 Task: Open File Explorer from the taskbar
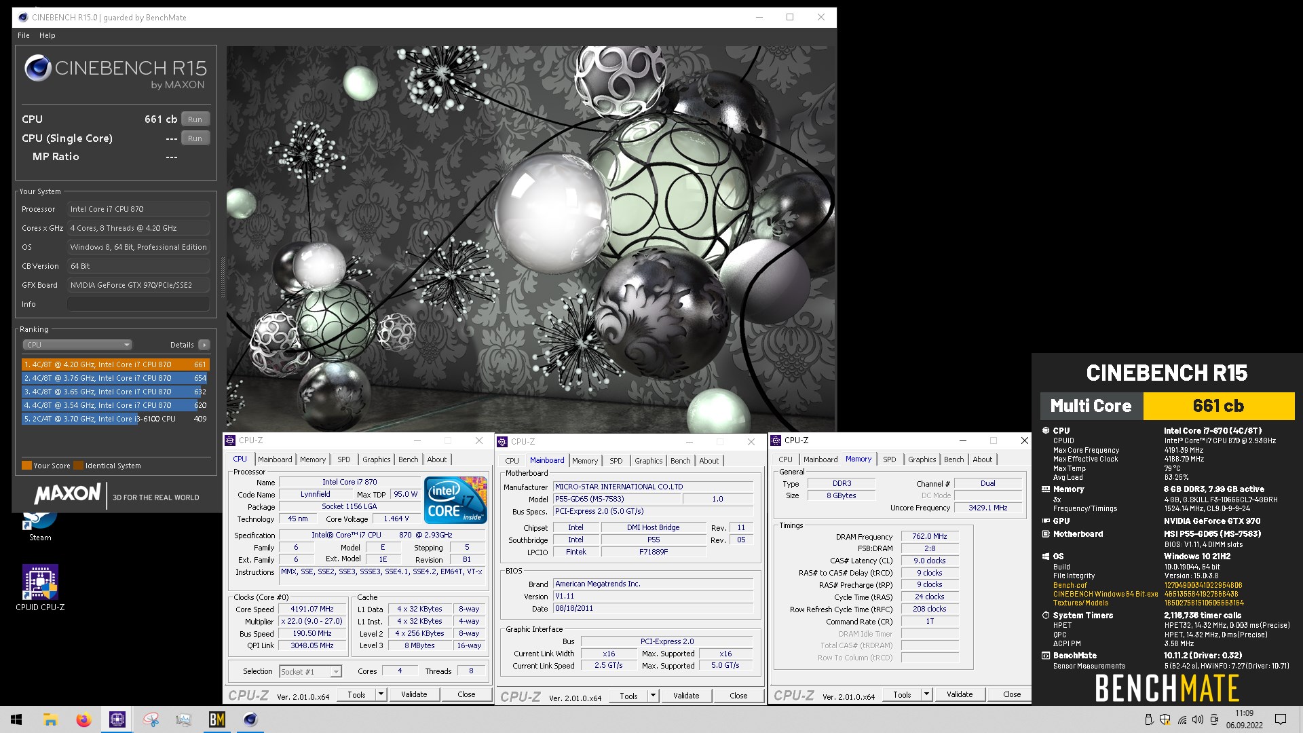point(50,719)
